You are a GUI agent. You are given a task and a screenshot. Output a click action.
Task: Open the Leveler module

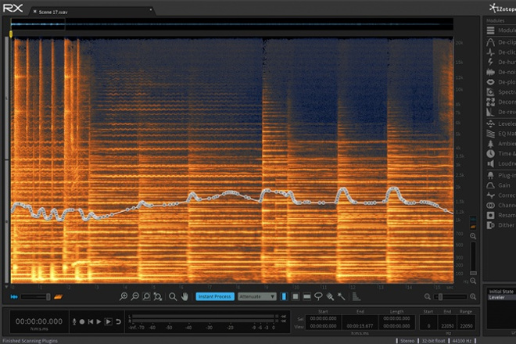[x=501, y=124]
